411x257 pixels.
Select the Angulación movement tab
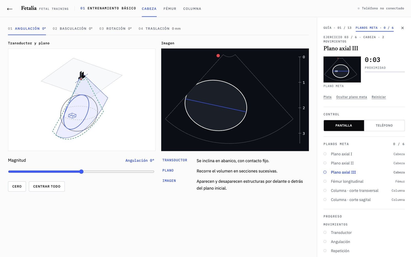click(27, 29)
